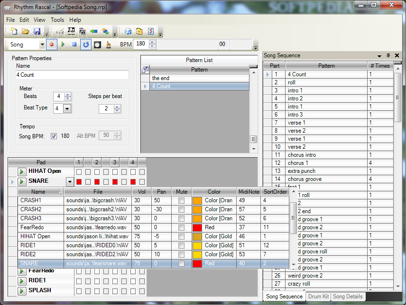Open the playback mode Song dropdown
This screenshot has width=406, height=305.
point(42,45)
